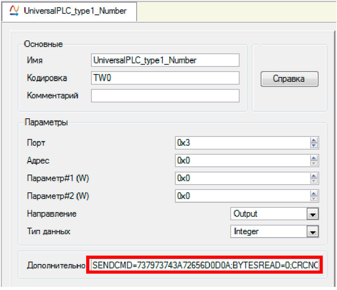Lower Параметр#2 (W) using down arrow
The width and height of the screenshot is (337, 290).
coord(314,198)
